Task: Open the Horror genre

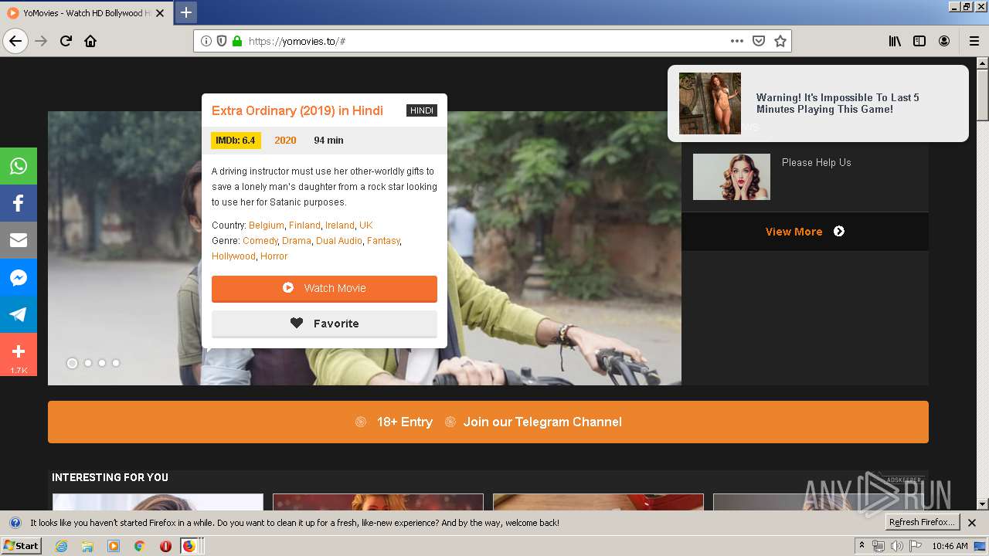Action: click(274, 256)
